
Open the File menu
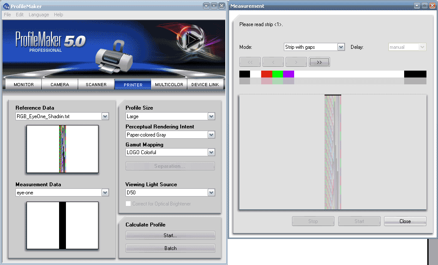pos(7,15)
